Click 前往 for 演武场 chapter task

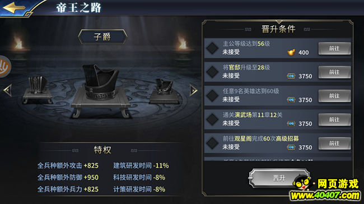[x=334, y=120]
